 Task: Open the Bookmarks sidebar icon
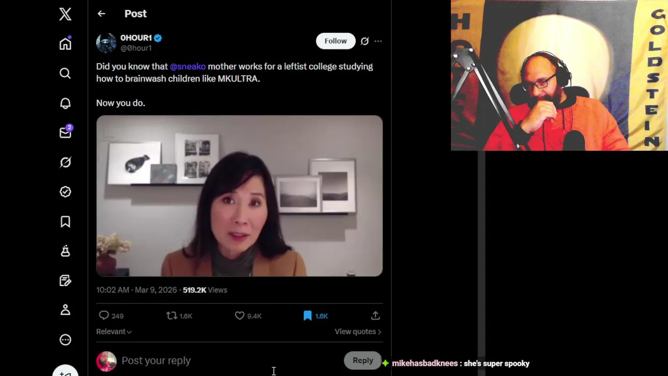click(65, 221)
